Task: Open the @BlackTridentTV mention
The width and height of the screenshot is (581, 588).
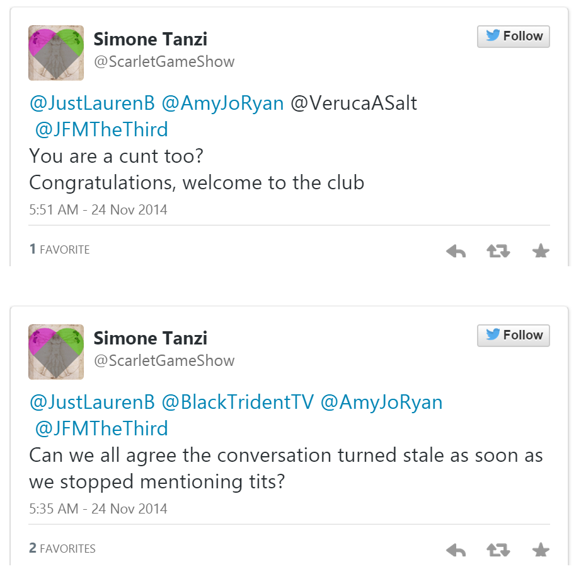Action: (238, 403)
